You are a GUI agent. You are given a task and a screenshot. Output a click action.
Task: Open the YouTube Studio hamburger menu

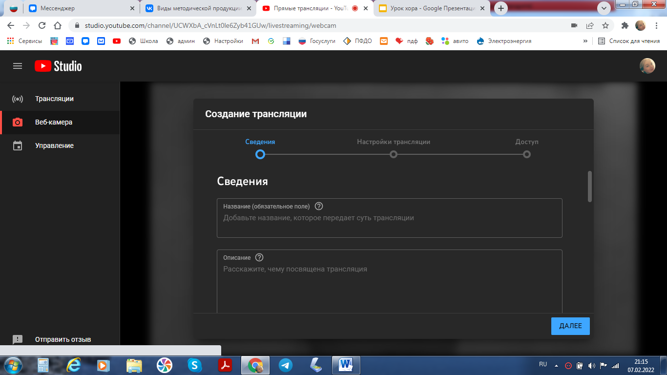click(x=18, y=66)
